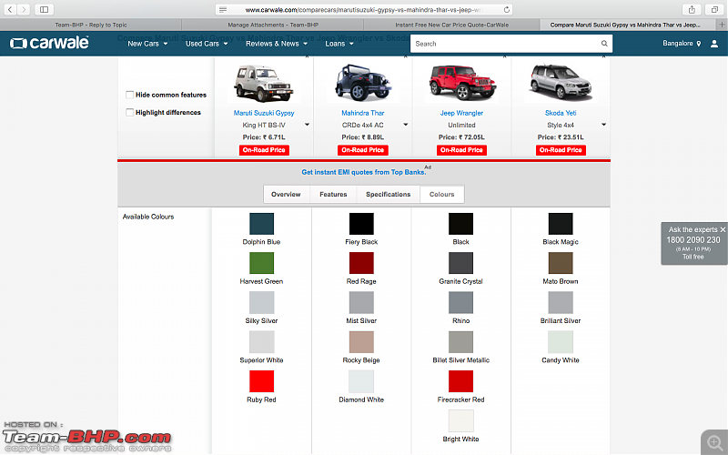This screenshot has width=728, height=455.
Task: Enable Highlight differences checkbox
Action: (x=129, y=112)
